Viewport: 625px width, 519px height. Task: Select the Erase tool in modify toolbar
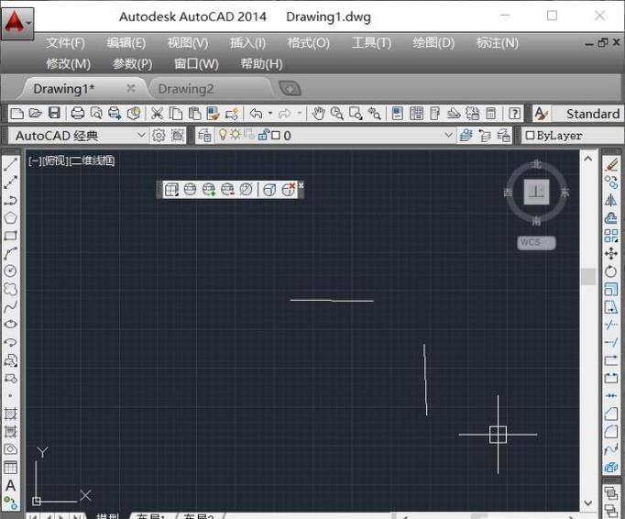(611, 165)
